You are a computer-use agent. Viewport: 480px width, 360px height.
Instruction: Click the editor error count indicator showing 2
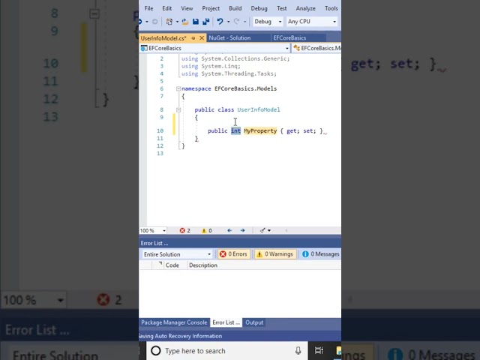pos(185,230)
